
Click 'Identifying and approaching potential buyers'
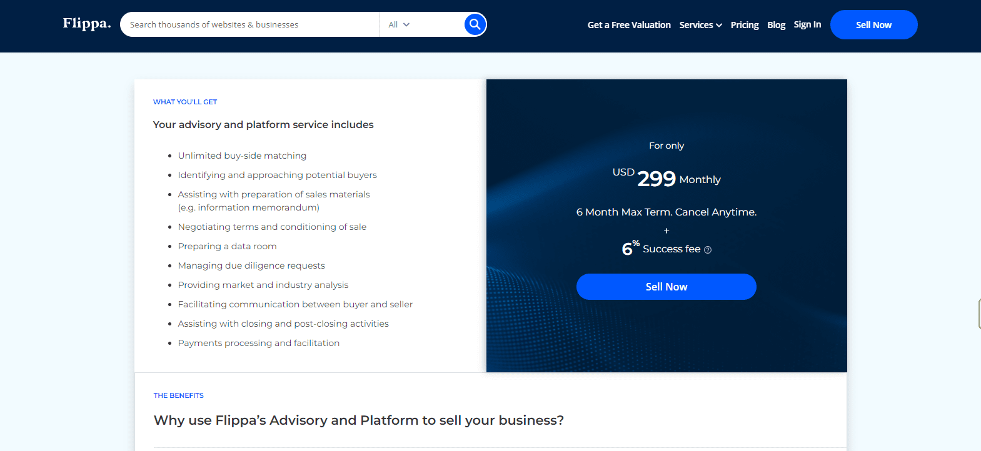point(278,175)
